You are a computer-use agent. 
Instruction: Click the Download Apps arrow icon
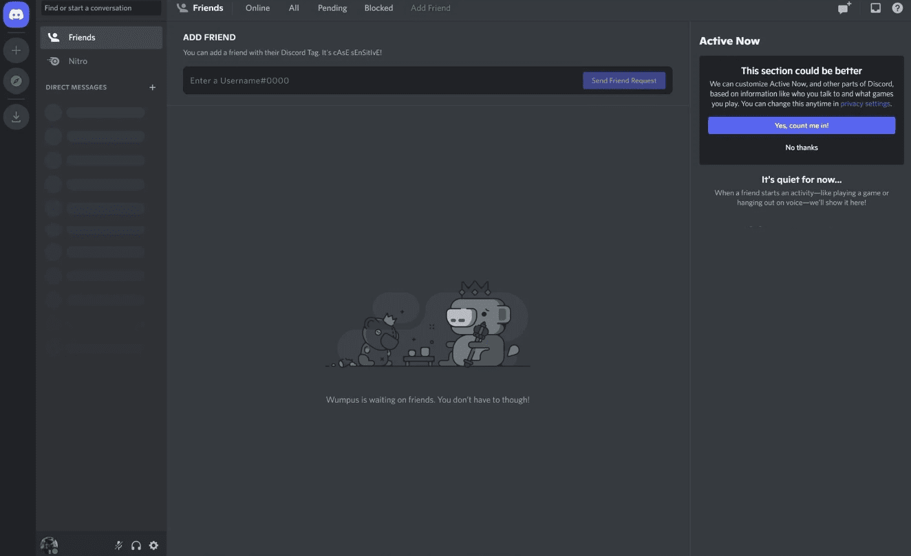coord(16,117)
